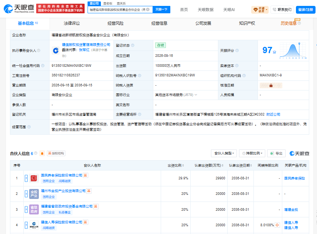317x234 pixels.
Task: Open the 开通会员 membership dropdown
Action: click(x=260, y=10)
